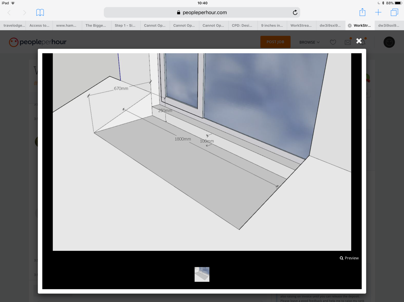The image size is (404, 302).
Task: Reload the page with refresh icon
Action: [x=295, y=13]
